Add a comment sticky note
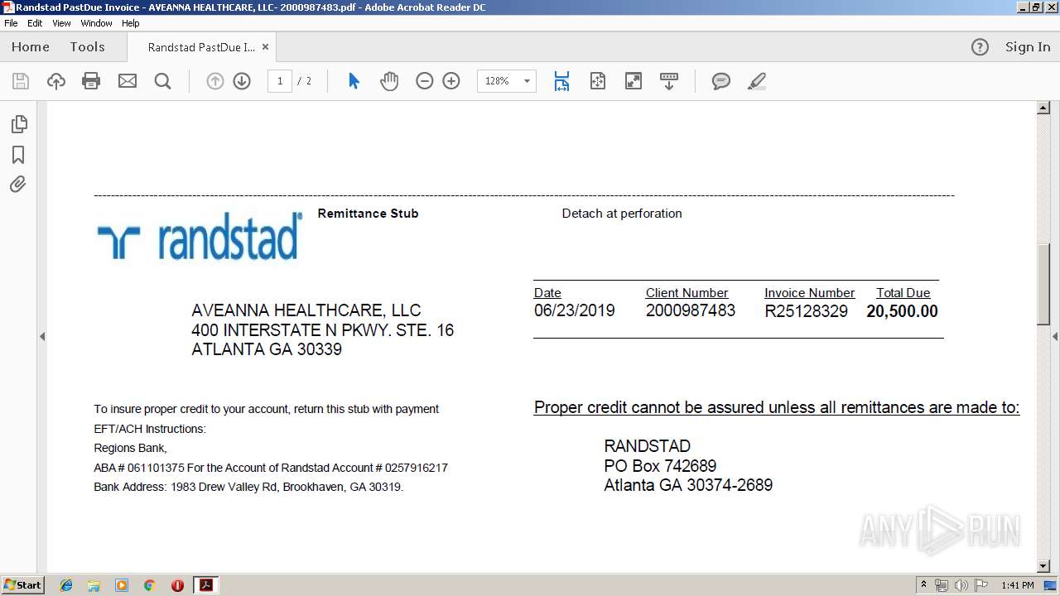Screen dimensions: 1060x596 pyautogui.click(x=721, y=81)
